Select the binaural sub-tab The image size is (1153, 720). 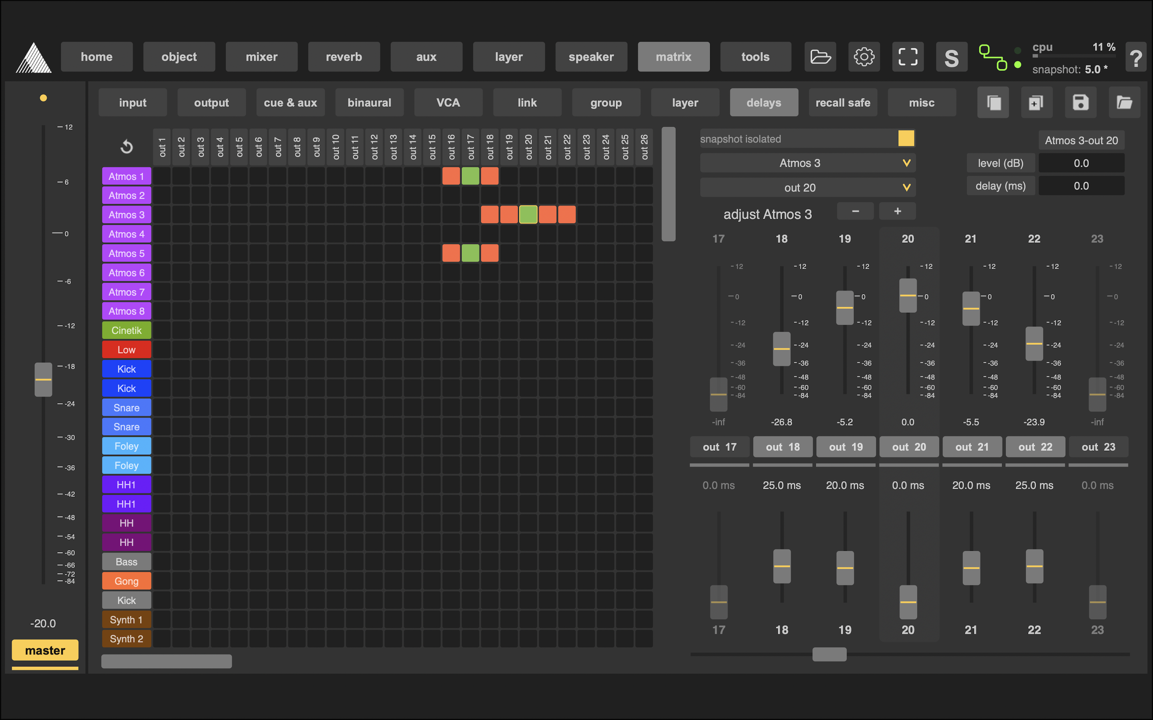pyautogui.click(x=370, y=102)
